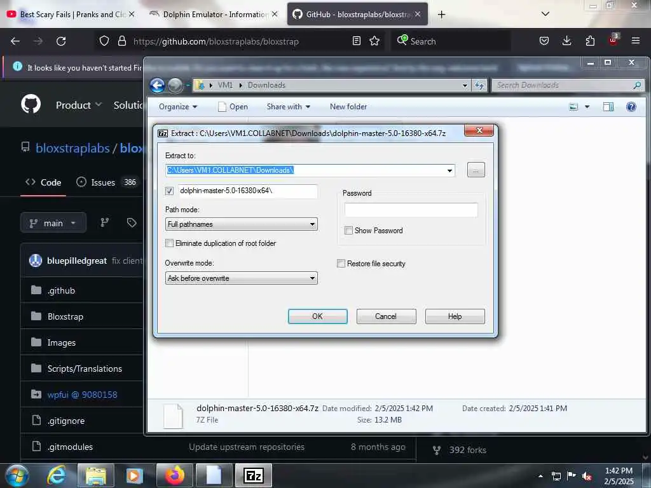The width and height of the screenshot is (651, 488).
Task: Enable Restore file security checkbox
Action: [x=341, y=264]
